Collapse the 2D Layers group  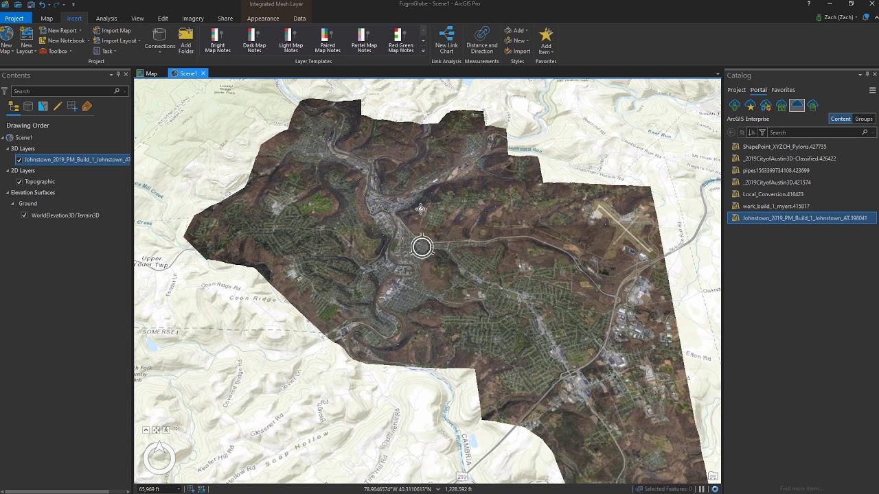point(8,170)
